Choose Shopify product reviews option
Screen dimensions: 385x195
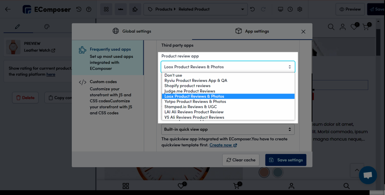point(228,86)
